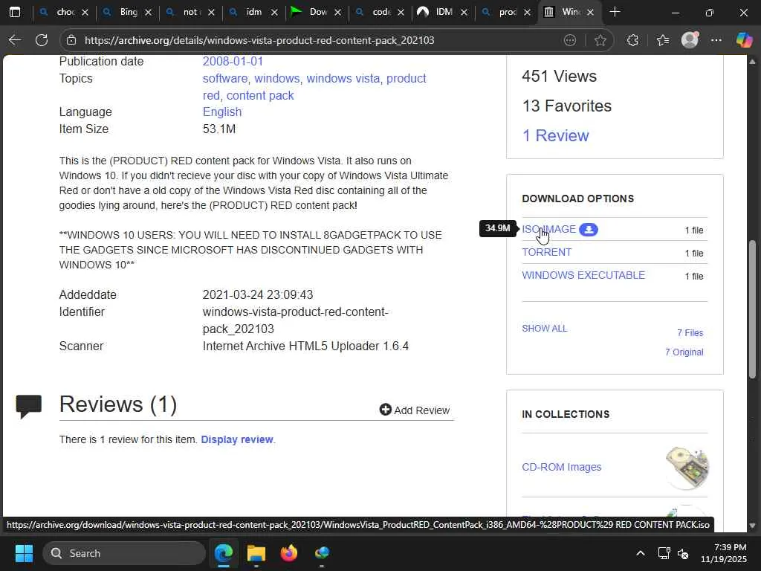Screen dimensions: 761x571
Task: Open the browser profile avatar
Action: click(x=690, y=40)
